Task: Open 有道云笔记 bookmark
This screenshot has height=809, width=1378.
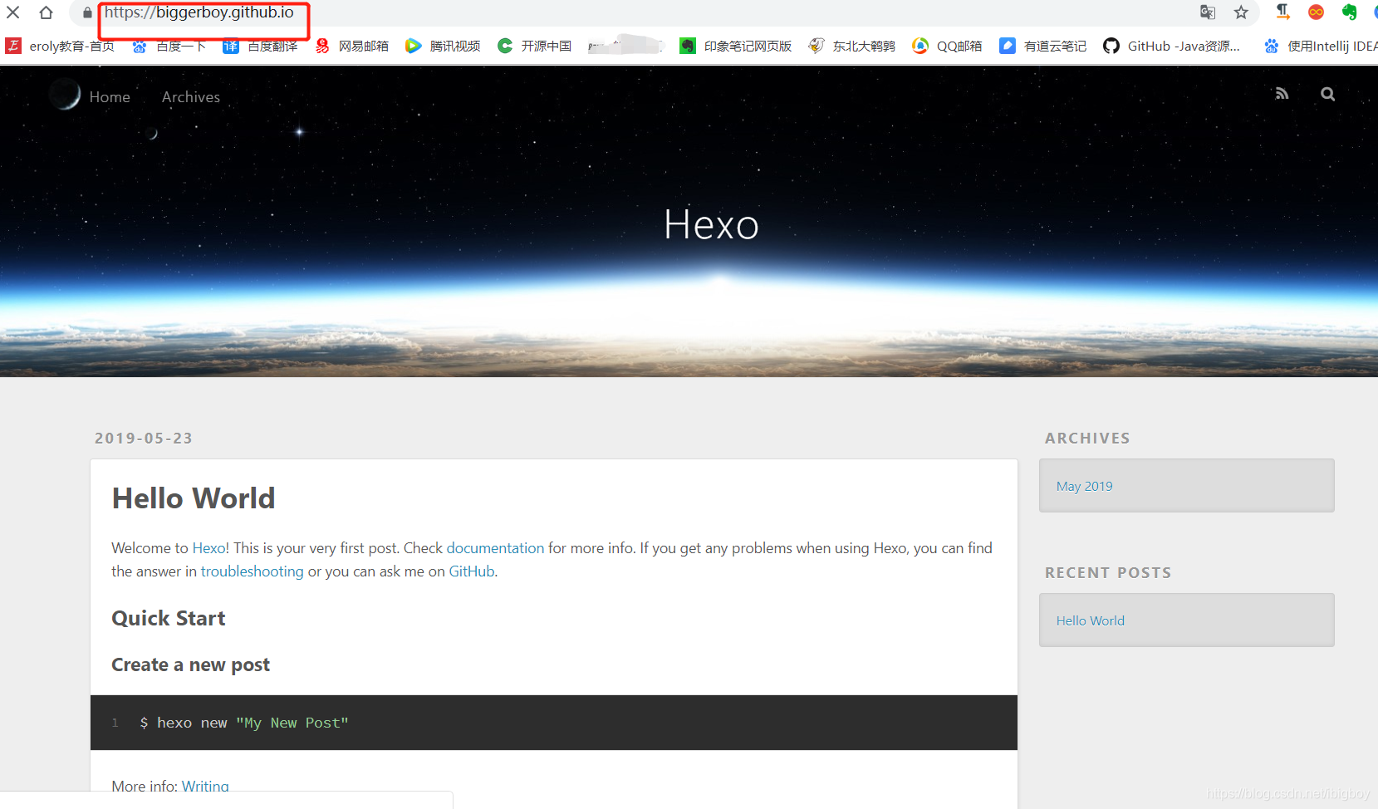Action: (x=1042, y=46)
